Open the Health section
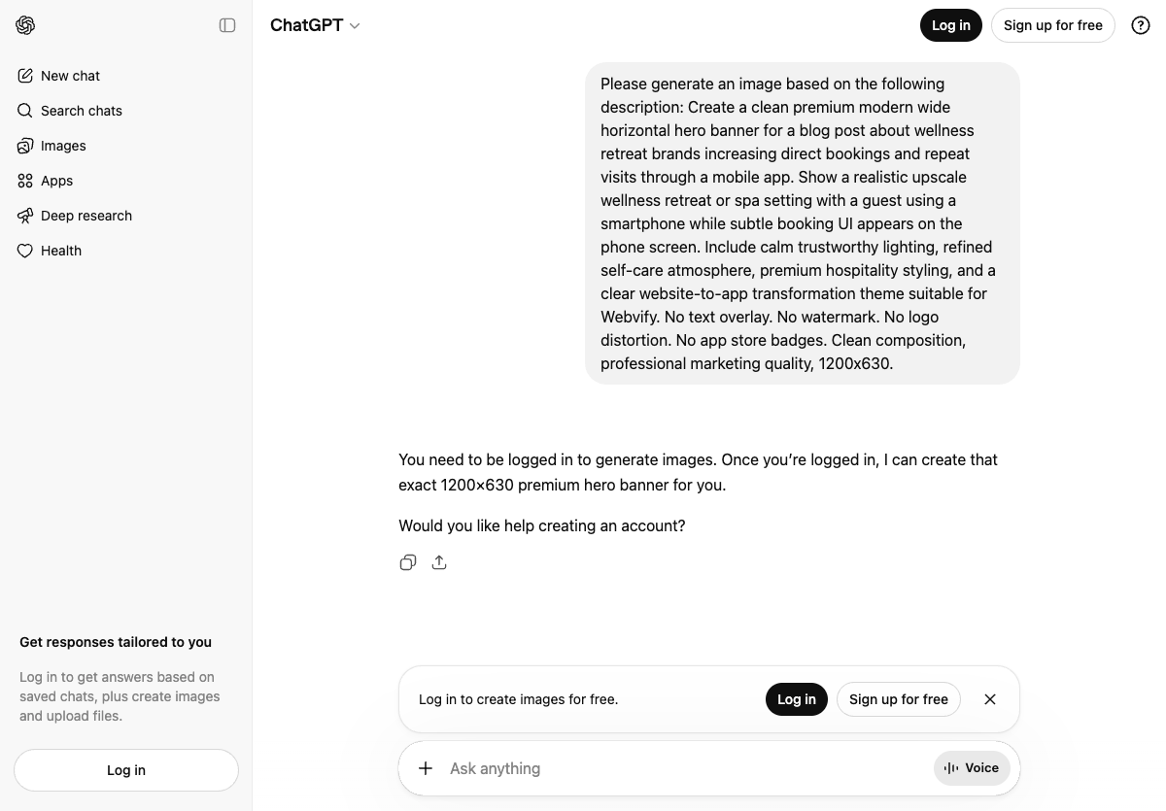This screenshot has width=1166, height=811. click(60, 250)
